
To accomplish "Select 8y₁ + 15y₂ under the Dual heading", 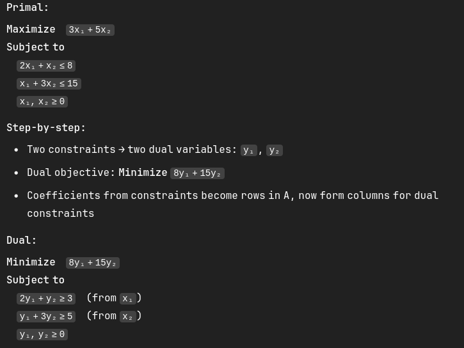I will [x=93, y=263].
